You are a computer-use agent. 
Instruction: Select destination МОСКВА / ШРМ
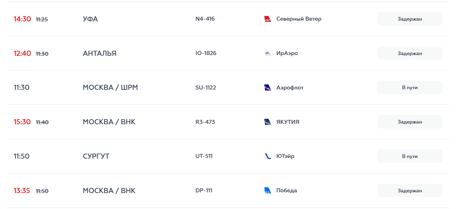click(x=110, y=87)
